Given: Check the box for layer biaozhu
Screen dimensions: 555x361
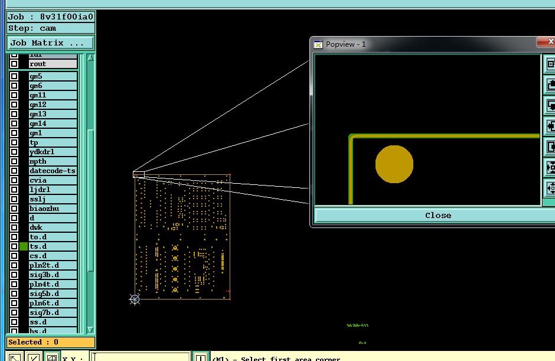Looking at the screenshot, I should (x=14, y=209).
